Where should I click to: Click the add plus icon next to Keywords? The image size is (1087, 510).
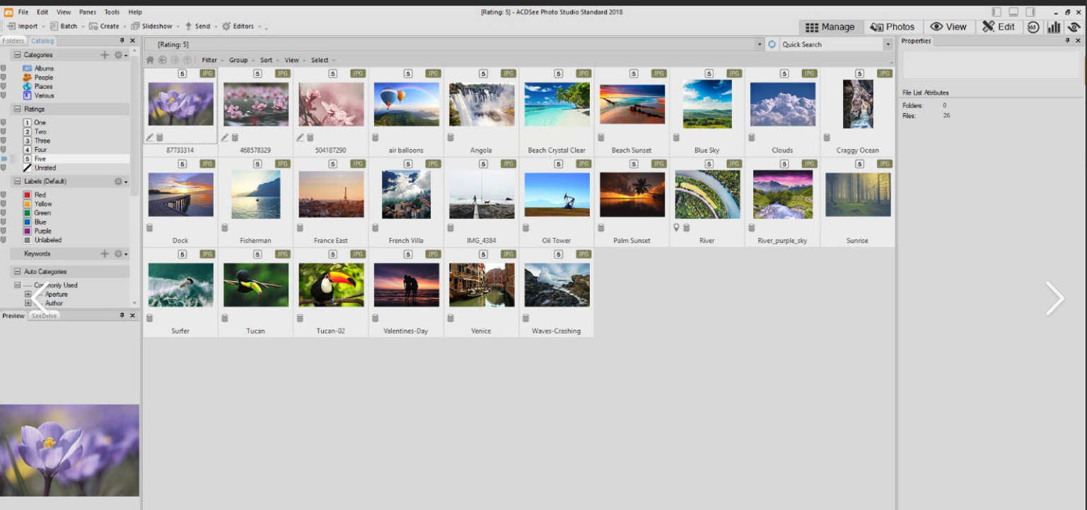point(105,254)
